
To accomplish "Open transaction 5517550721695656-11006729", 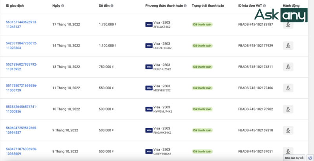I will (21, 88).
